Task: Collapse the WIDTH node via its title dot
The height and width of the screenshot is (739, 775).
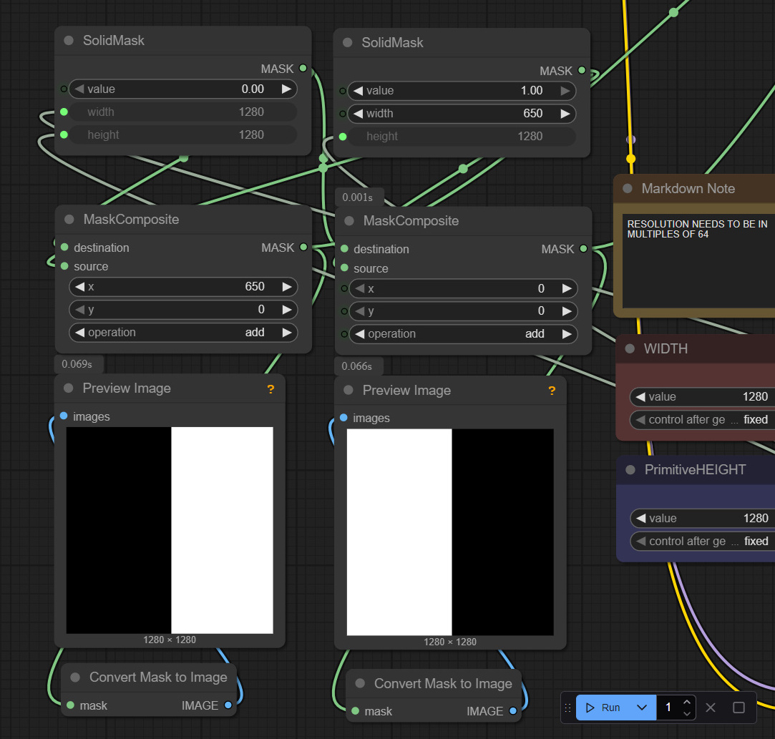Action: (630, 348)
